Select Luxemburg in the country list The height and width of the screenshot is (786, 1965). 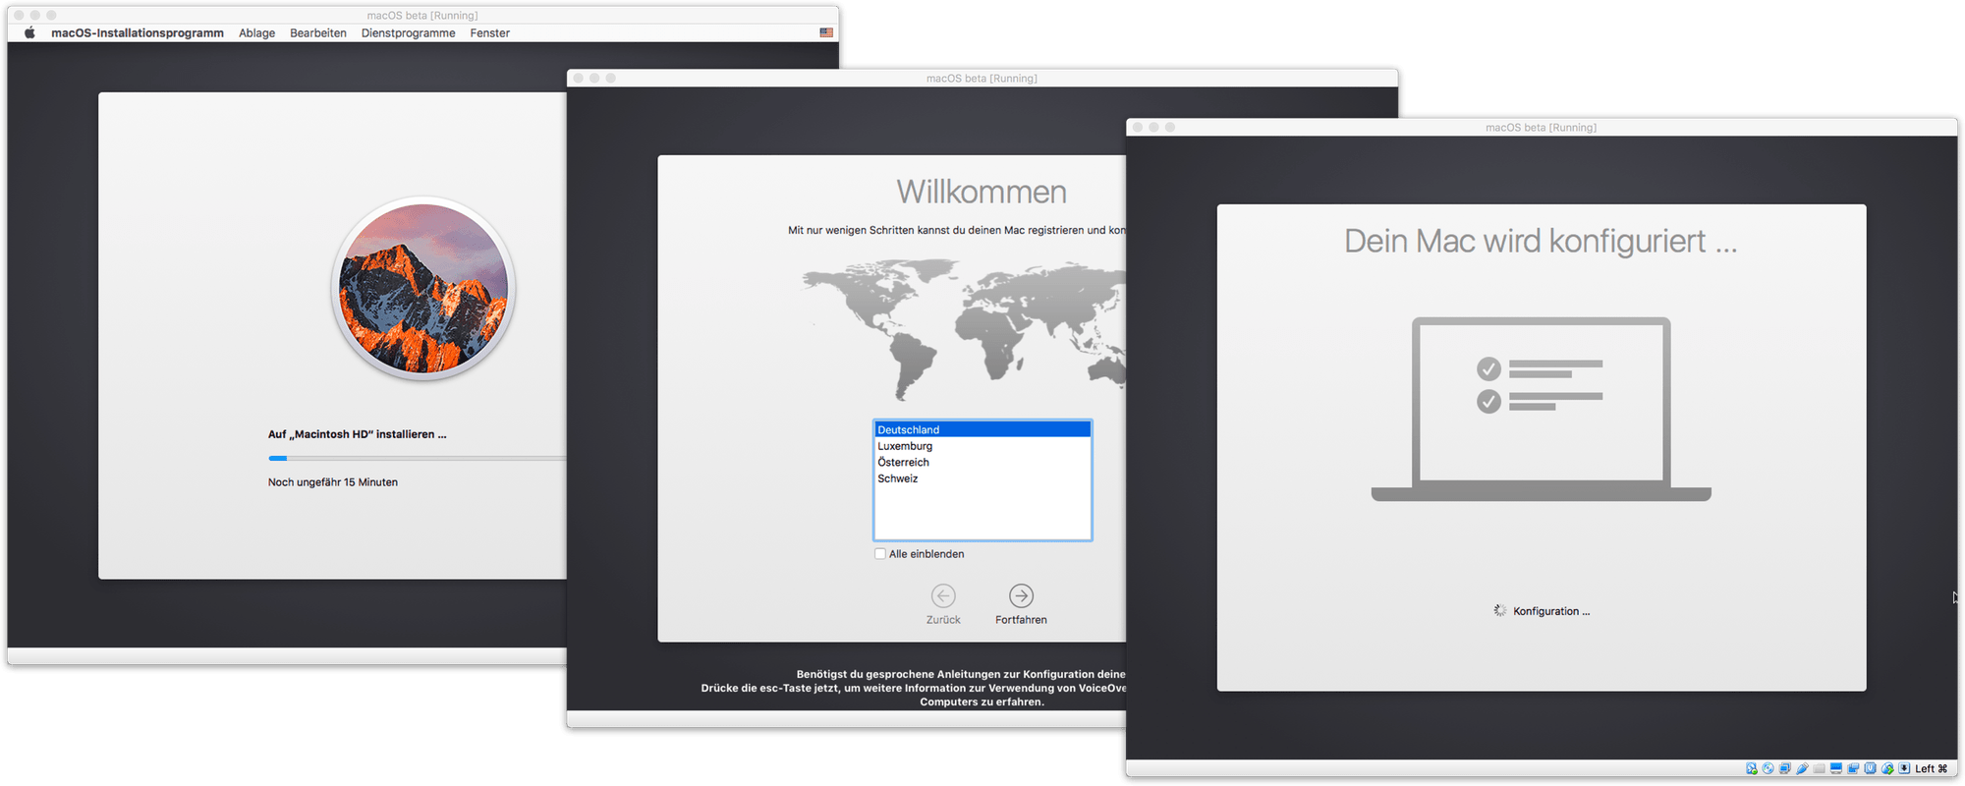pos(982,446)
